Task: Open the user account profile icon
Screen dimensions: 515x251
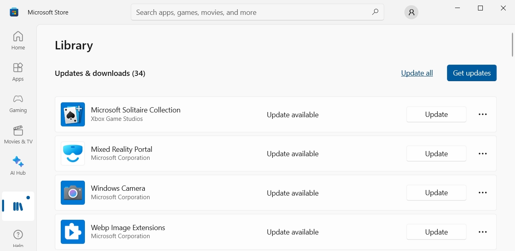Action: 411,12
